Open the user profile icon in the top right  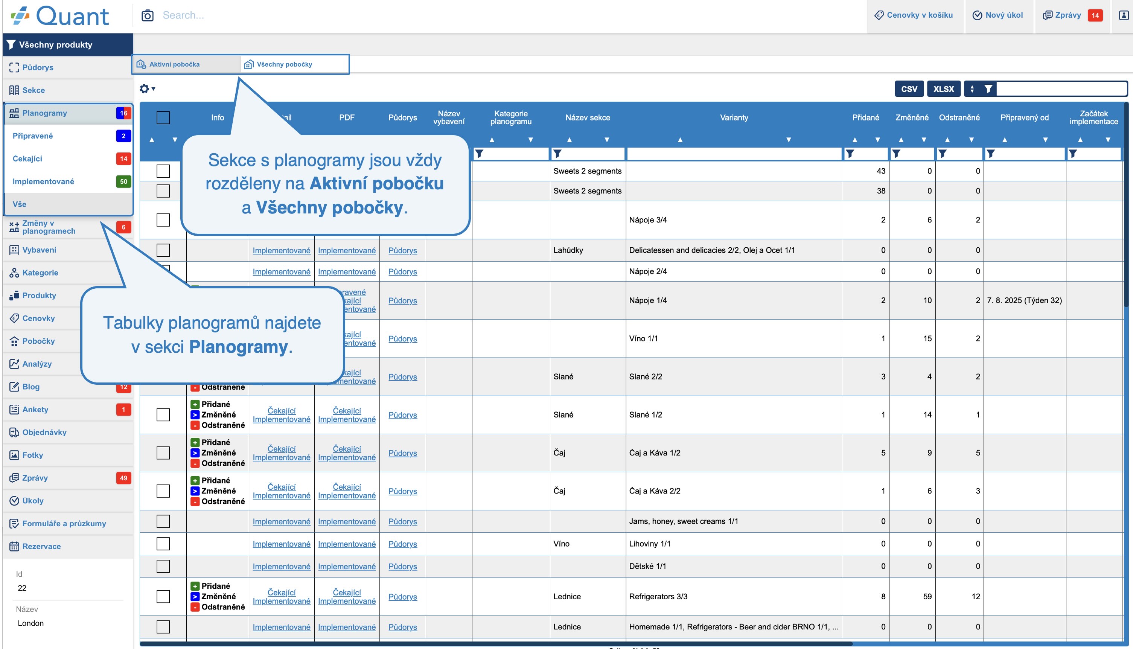click(x=1124, y=15)
